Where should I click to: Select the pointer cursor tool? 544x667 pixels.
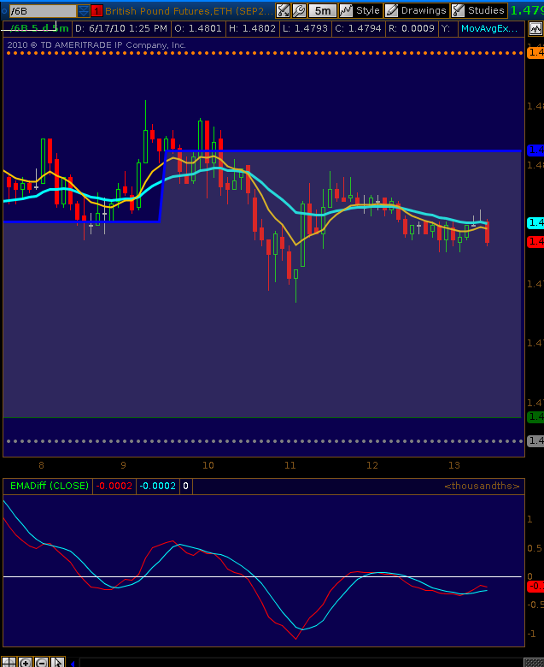(57, 662)
